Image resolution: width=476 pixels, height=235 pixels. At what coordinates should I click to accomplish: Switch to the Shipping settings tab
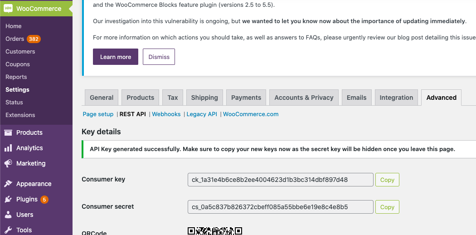204,98
